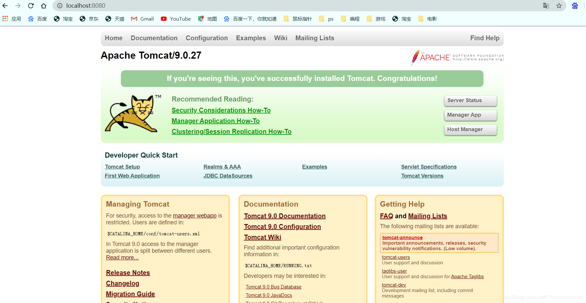The height and width of the screenshot is (303, 586).
Task: Click the Apache Software Foundation logo
Action: point(458,58)
